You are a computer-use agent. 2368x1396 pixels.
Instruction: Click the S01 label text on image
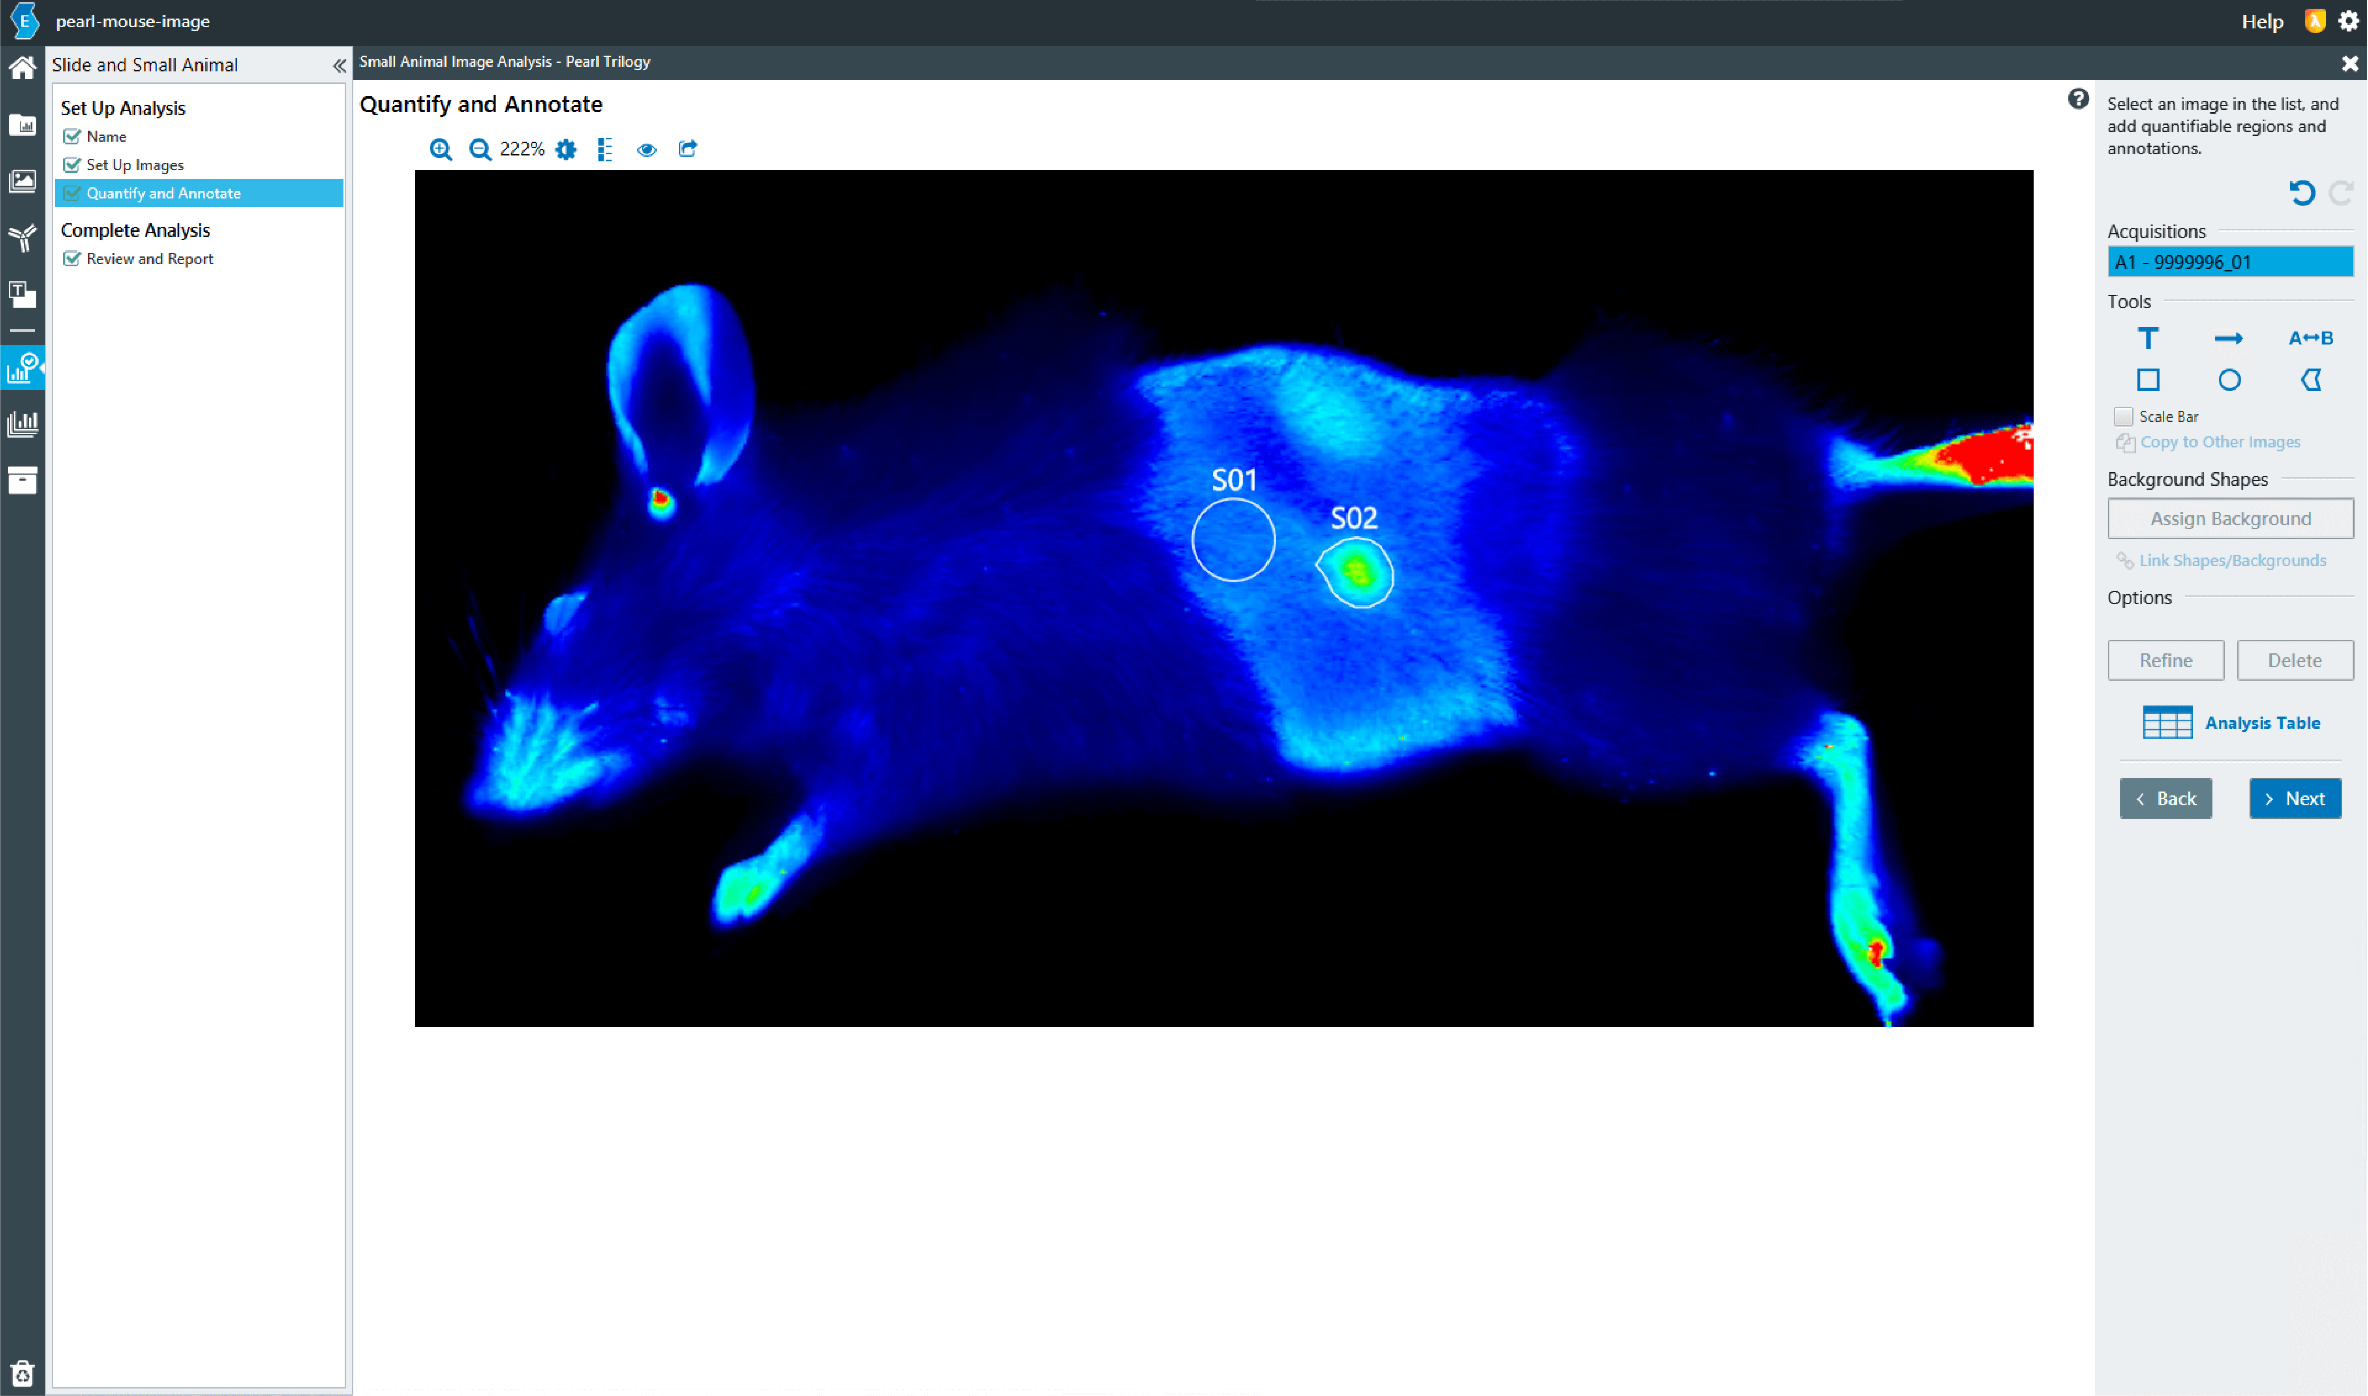pos(1233,480)
